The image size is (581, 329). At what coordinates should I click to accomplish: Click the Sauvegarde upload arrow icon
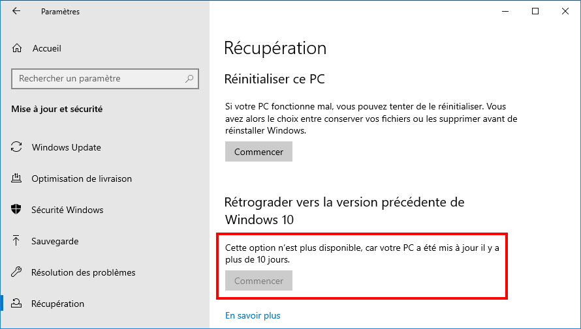coord(16,241)
